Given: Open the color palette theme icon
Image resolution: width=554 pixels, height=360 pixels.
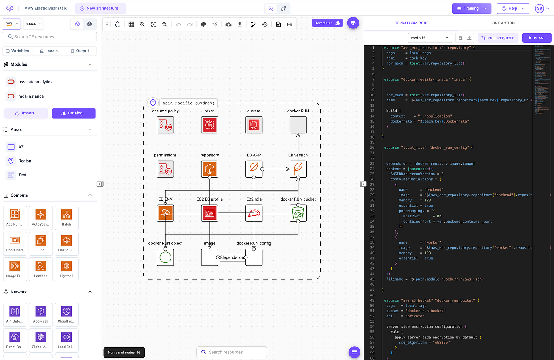Looking at the screenshot, I should (203, 24).
